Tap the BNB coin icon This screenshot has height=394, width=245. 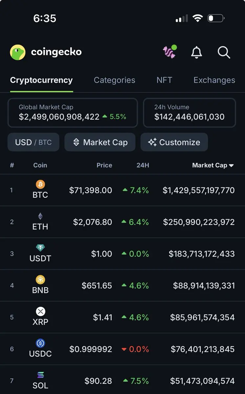[40, 280]
